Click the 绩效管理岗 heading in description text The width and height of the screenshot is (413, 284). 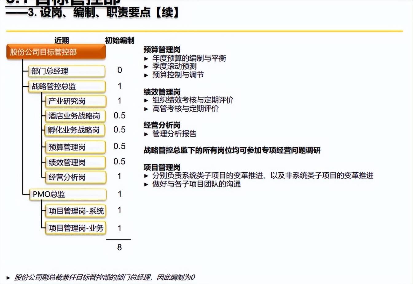click(x=162, y=92)
